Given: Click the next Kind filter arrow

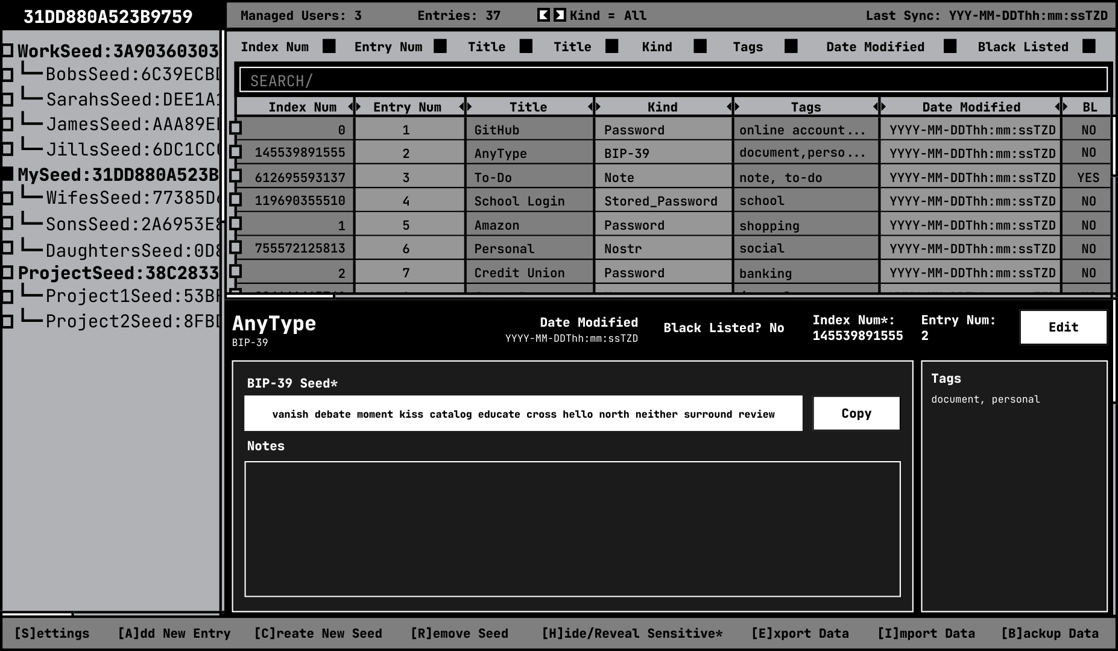Looking at the screenshot, I should [560, 15].
